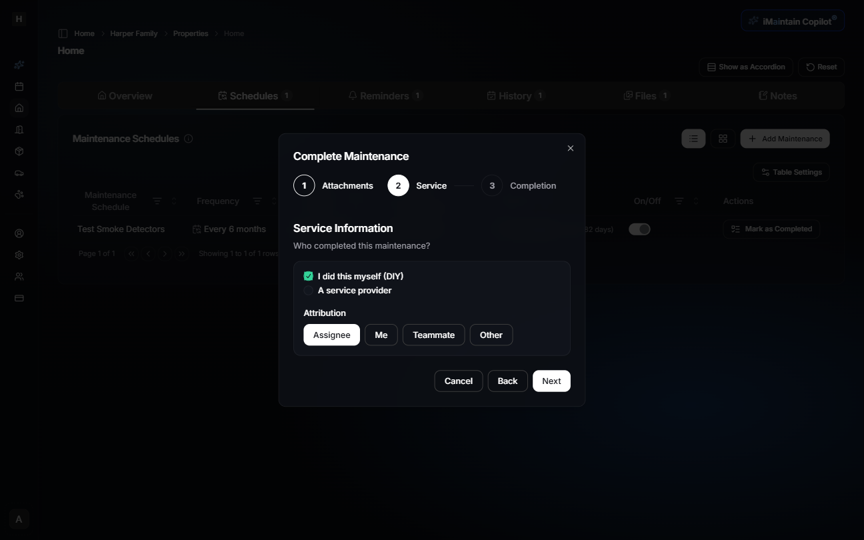Open the History tab
The height and width of the screenshot is (540, 864).
pyautogui.click(x=515, y=95)
